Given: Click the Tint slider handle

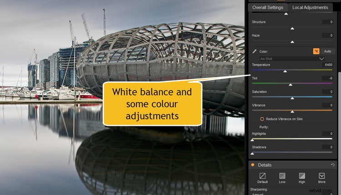Looking at the screenshot, I should click(x=291, y=85).
